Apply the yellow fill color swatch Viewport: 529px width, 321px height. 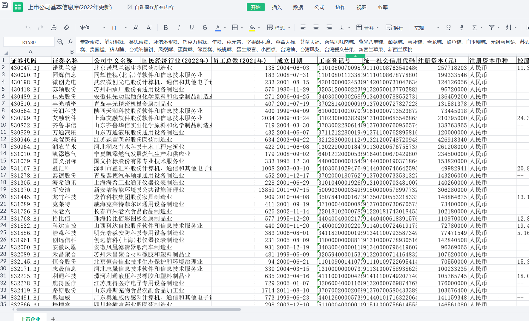coord(252,28)
